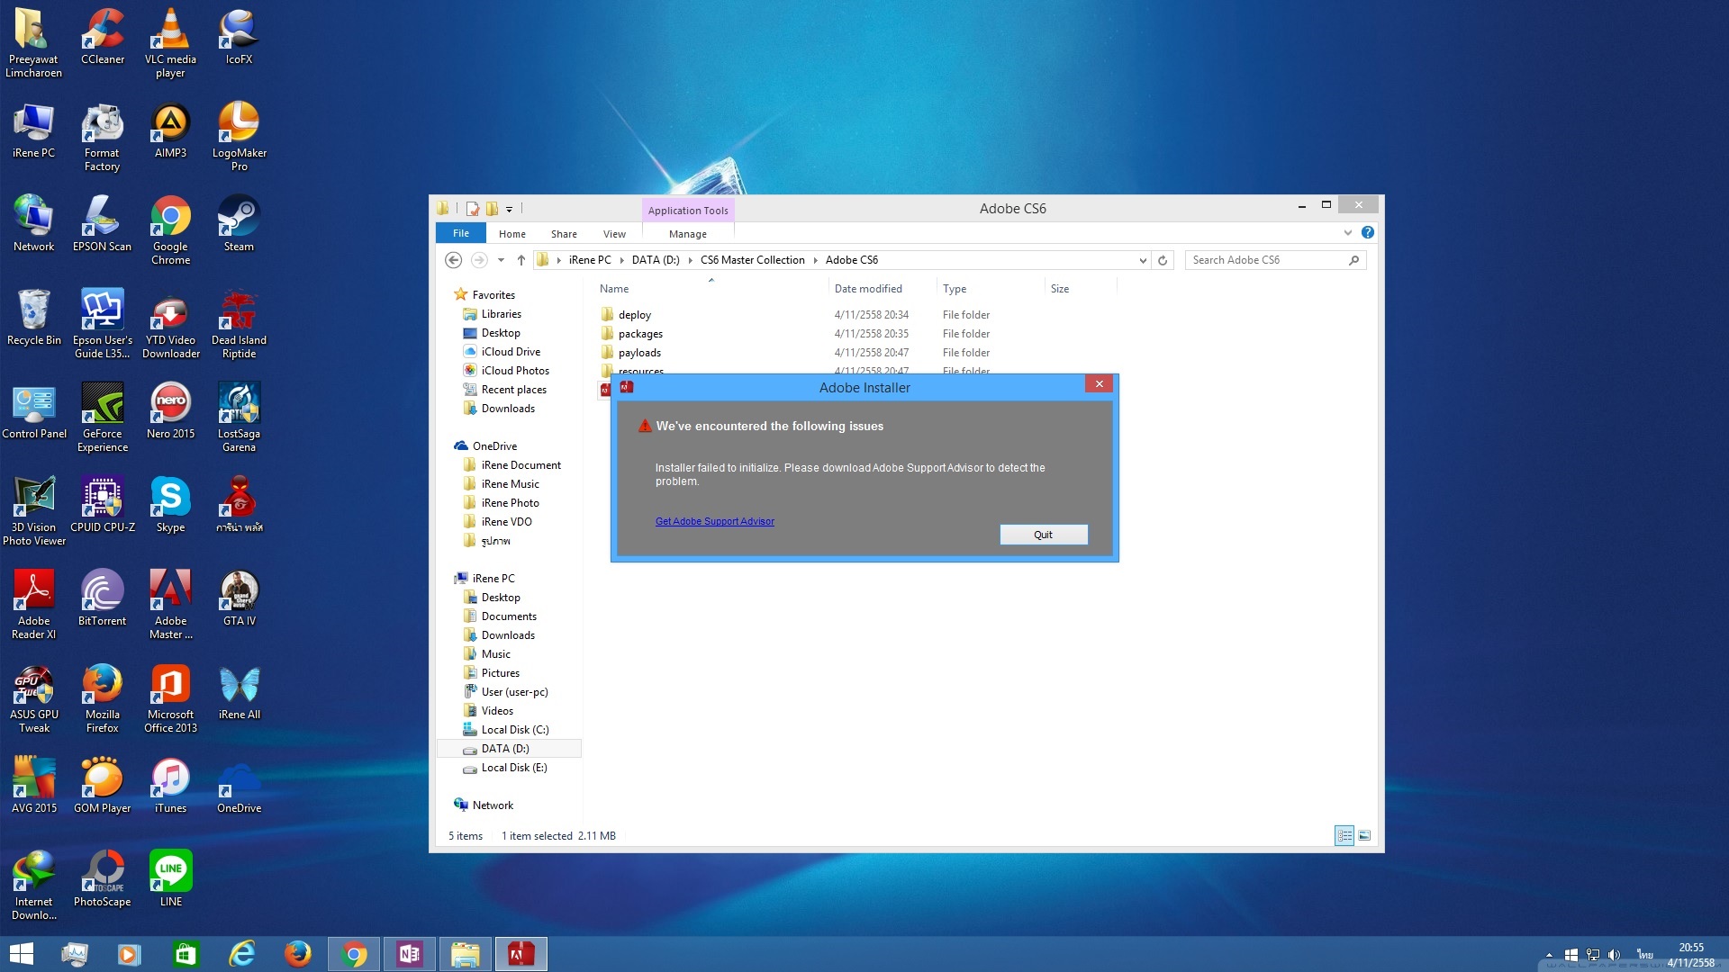The width and height of the screenshot is (1729, 972).
Task: Select GOM Player desktop icon
Action: pyautogui.click(x=102, y=786)
